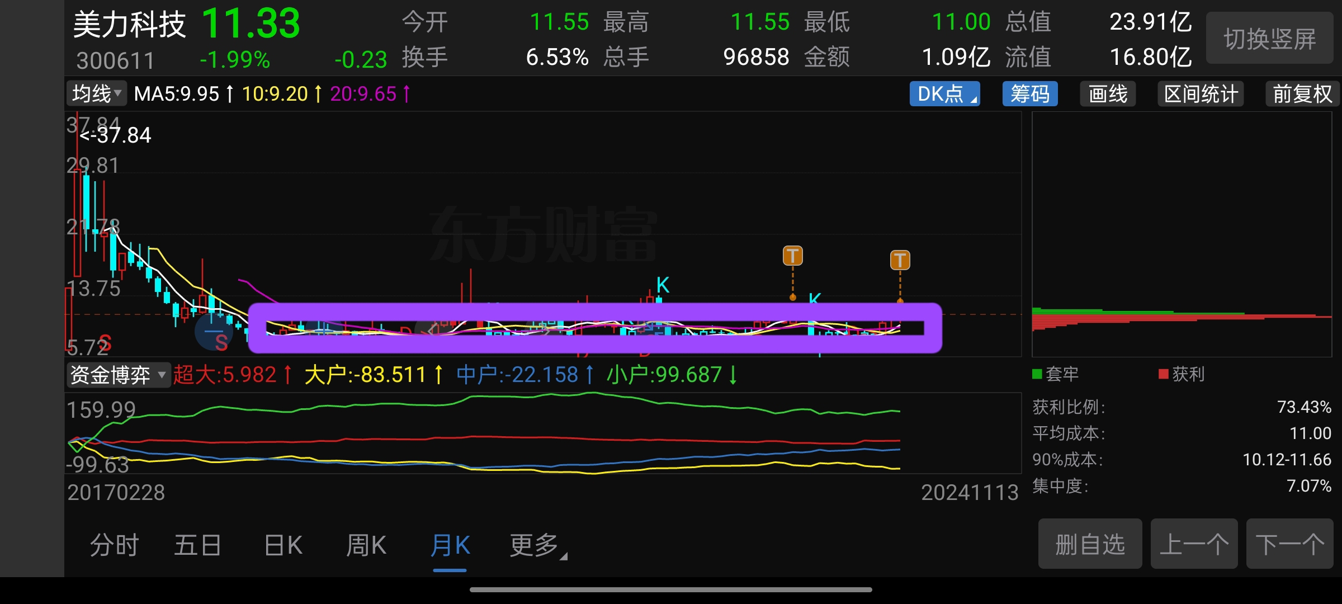Switch to the 周K tab

[366, 545]
